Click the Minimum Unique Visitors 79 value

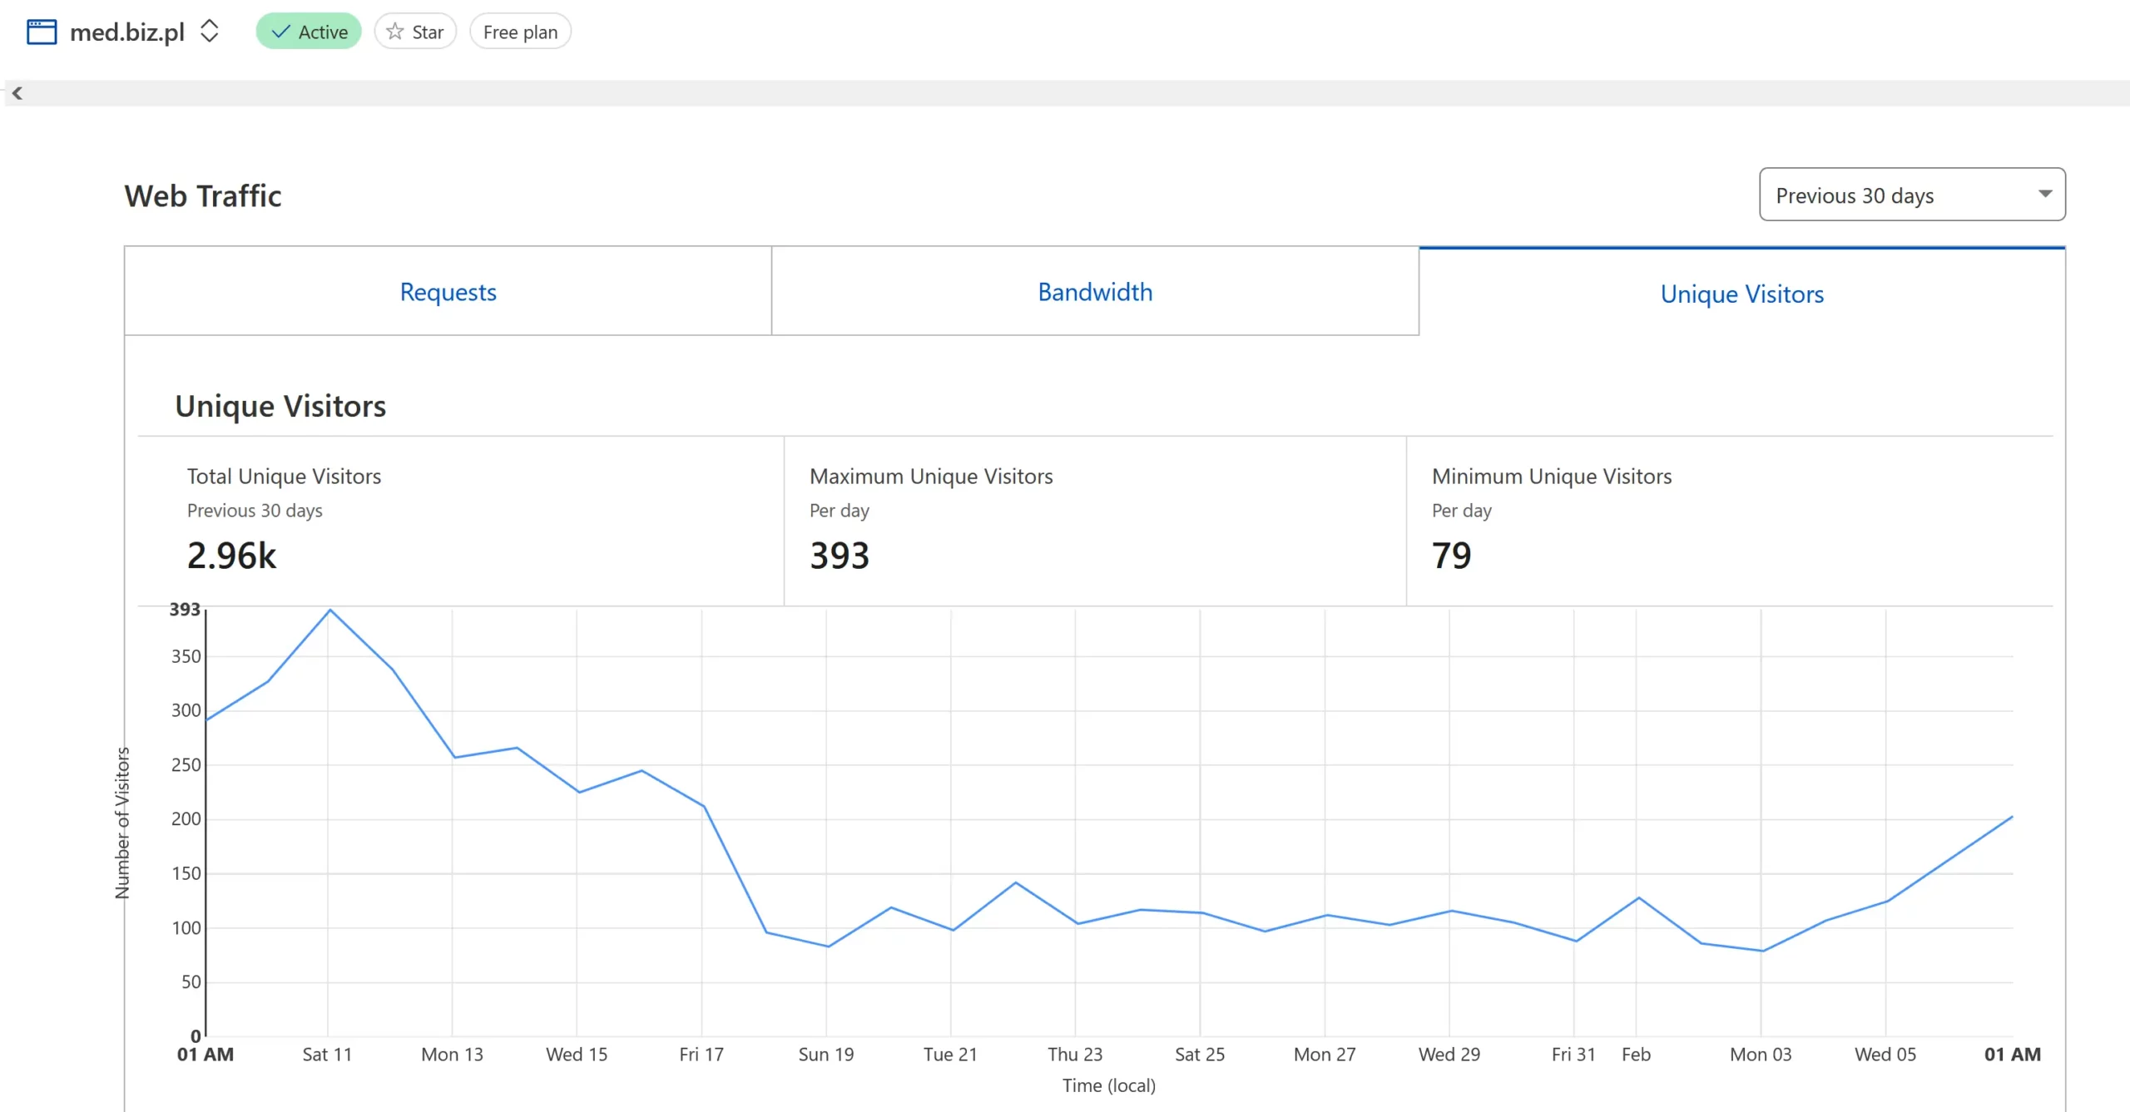click(x=1451, y=556)
